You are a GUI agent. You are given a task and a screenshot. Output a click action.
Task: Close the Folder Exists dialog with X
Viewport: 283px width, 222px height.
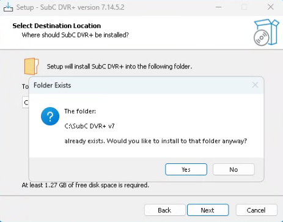pyautogui.click(x=255, y=85)
